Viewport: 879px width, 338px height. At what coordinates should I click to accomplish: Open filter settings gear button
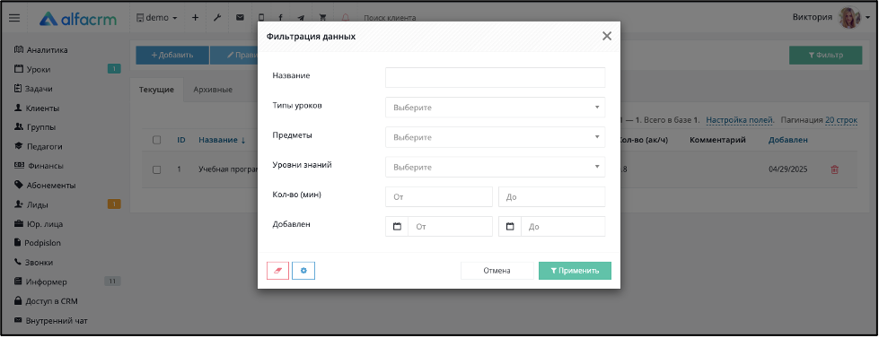[303, 271]
